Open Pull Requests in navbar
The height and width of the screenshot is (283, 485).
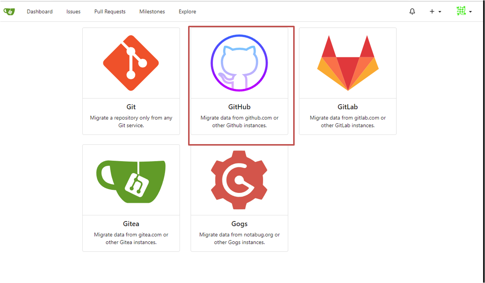(x=110, y=12)
